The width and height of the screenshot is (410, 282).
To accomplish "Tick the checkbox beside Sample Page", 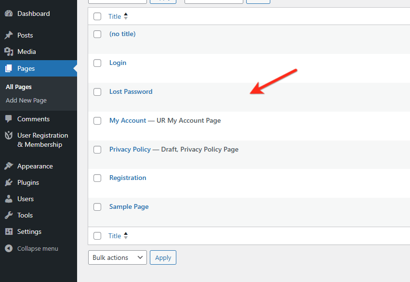I will pyautogui.click(x=97, y=206).
